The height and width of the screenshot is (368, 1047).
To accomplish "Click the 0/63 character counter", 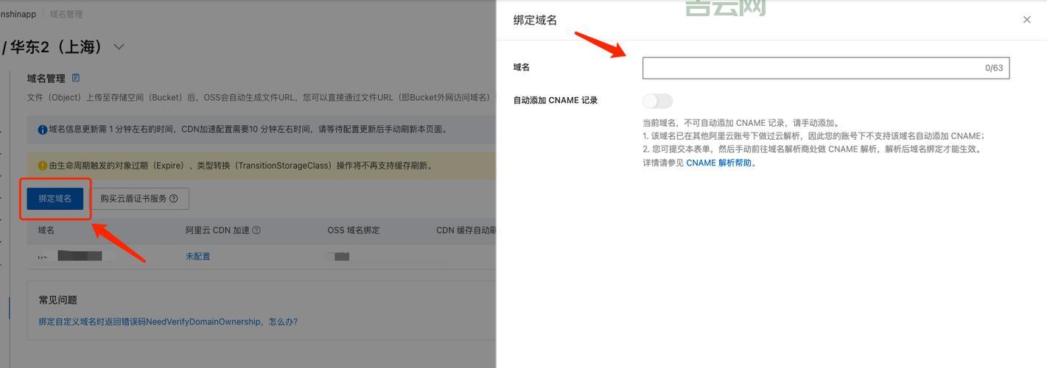I will point(994,68).
